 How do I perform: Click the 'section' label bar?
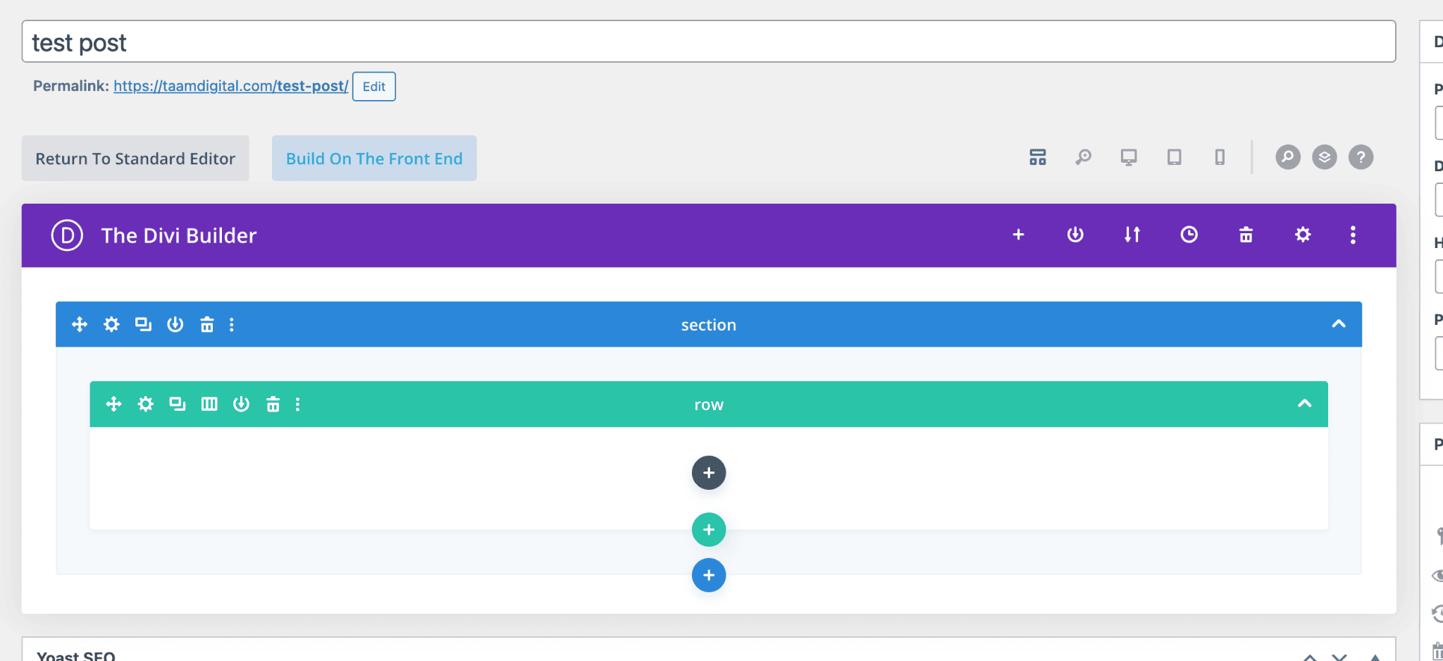pyautogui.click(x=709, y=324)
